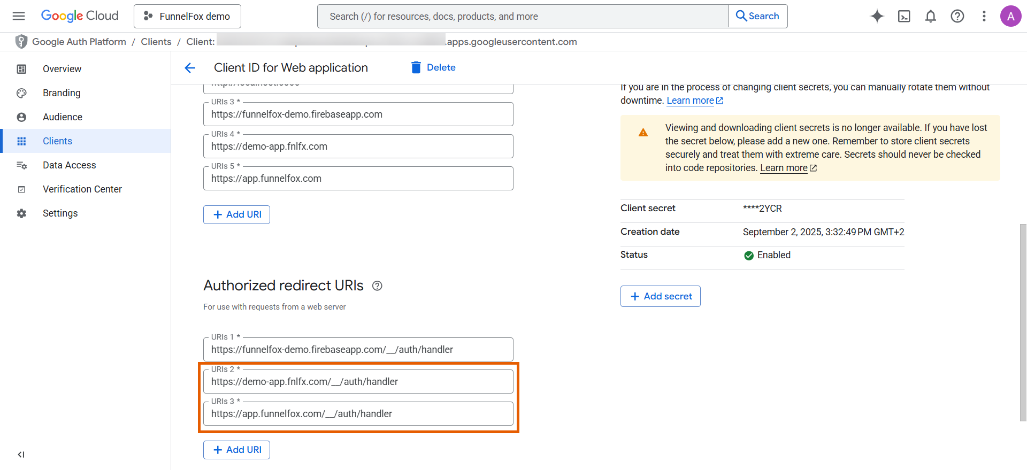Open Audience in the sidebar
1027x470 pixels.
tap(86, 117)
